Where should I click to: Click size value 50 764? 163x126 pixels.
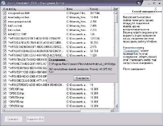coord(94,51)
